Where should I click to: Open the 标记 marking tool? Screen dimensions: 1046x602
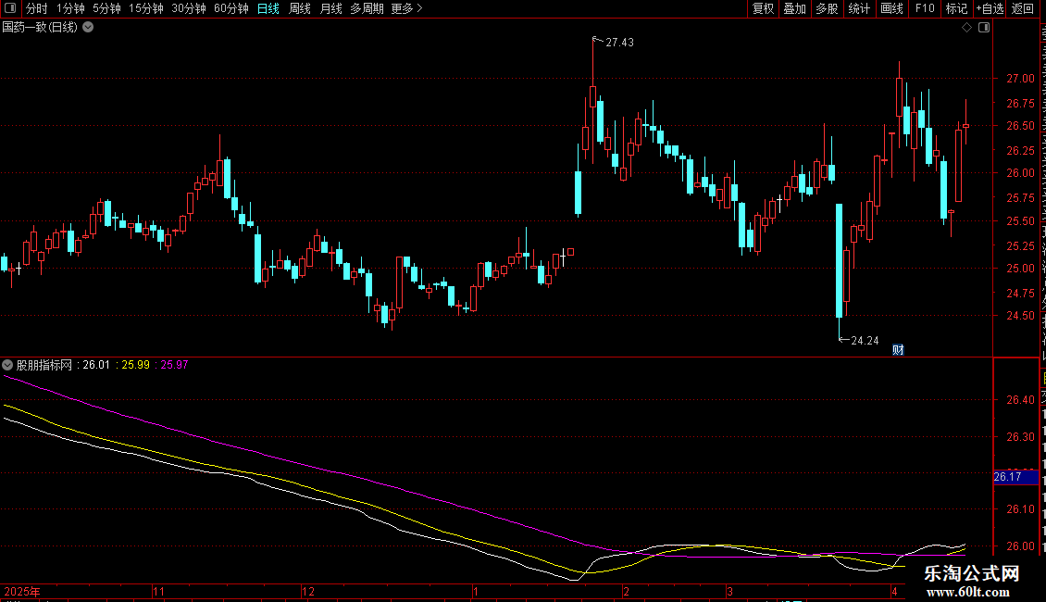pyautogui.click(x=956, y=8)
